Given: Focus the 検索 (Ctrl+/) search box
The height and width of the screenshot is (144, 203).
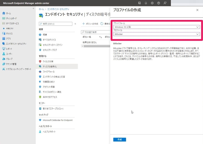Looking at the screenshot, I should (x=56, y=24).
